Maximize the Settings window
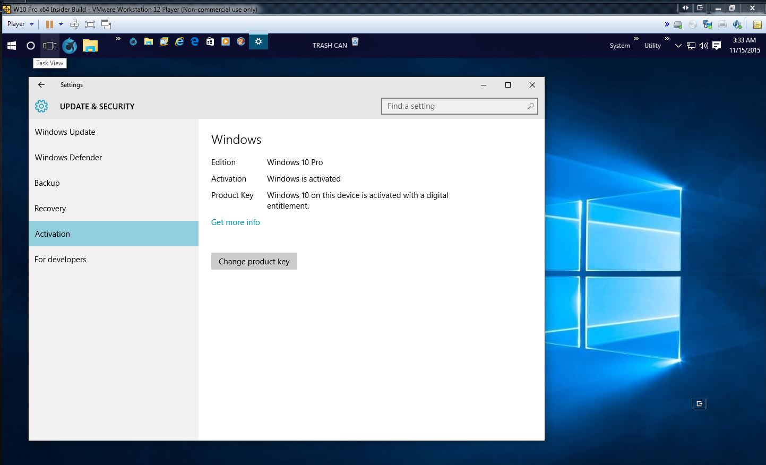 508,85
